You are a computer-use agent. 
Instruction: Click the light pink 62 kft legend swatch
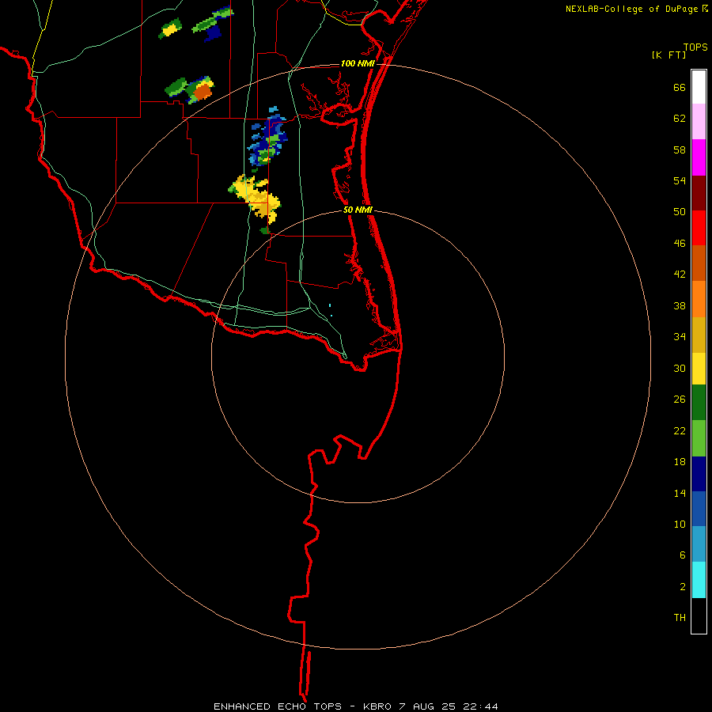pyautogui.click(x=699, y=121)
